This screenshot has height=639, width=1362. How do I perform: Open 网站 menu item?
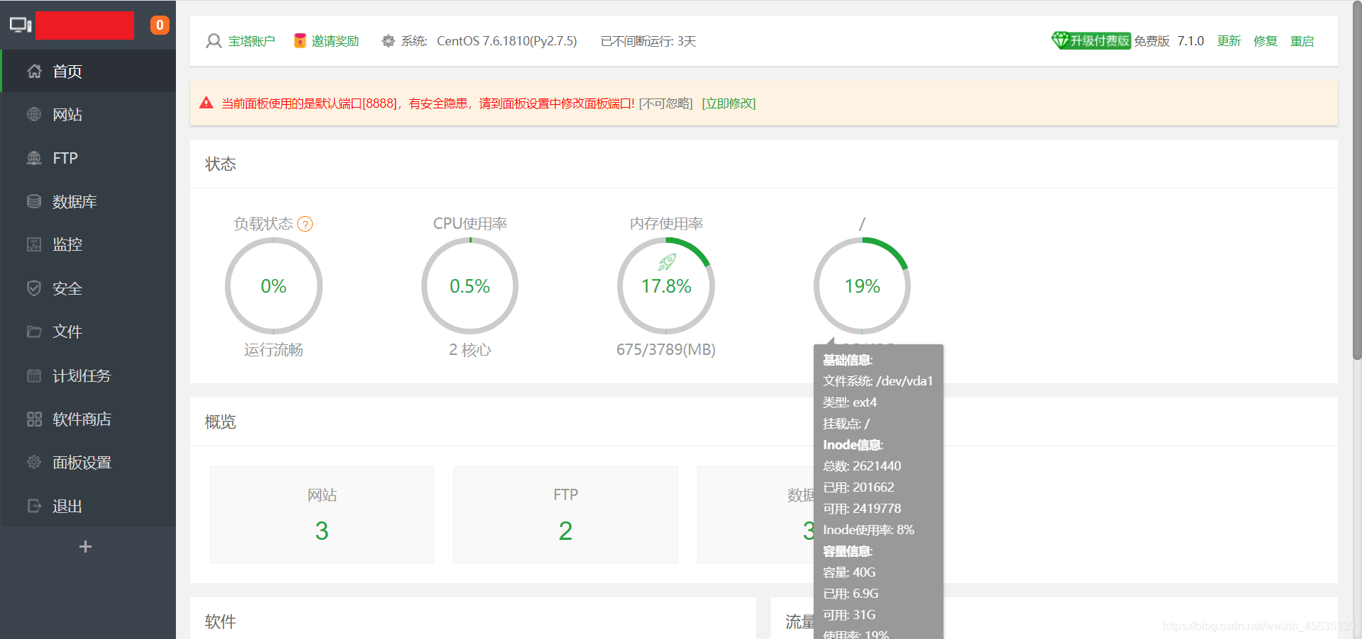[88, 114]
